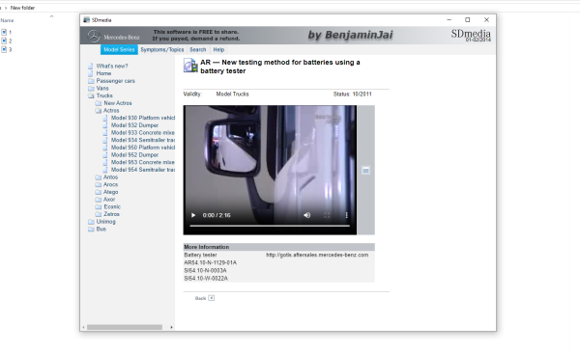Maximize the SDmedia window
Viewport: 580px width, 353px height.
tap(468, 20)
